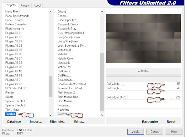Click the up arrow of effects list

(x=102, y=12)
